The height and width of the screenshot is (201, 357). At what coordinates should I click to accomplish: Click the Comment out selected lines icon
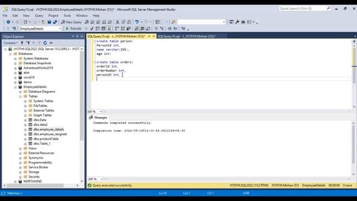156,28
